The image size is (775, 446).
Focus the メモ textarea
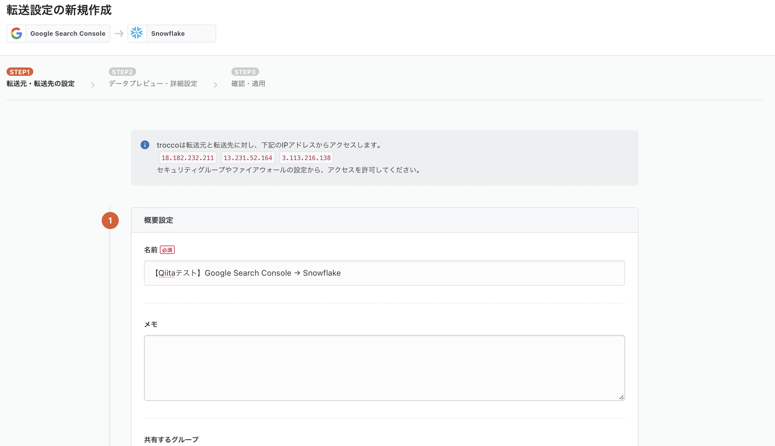[x=384, y=368]
